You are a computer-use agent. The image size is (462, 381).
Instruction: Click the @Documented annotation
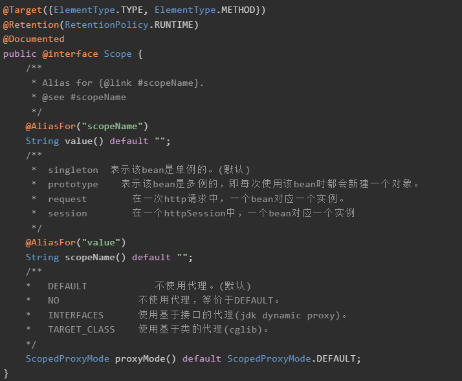point(34,39)
